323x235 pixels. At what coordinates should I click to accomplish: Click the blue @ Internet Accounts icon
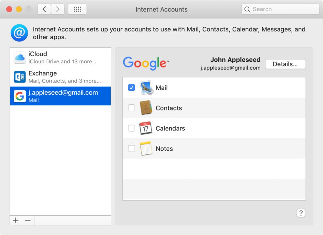19,33
